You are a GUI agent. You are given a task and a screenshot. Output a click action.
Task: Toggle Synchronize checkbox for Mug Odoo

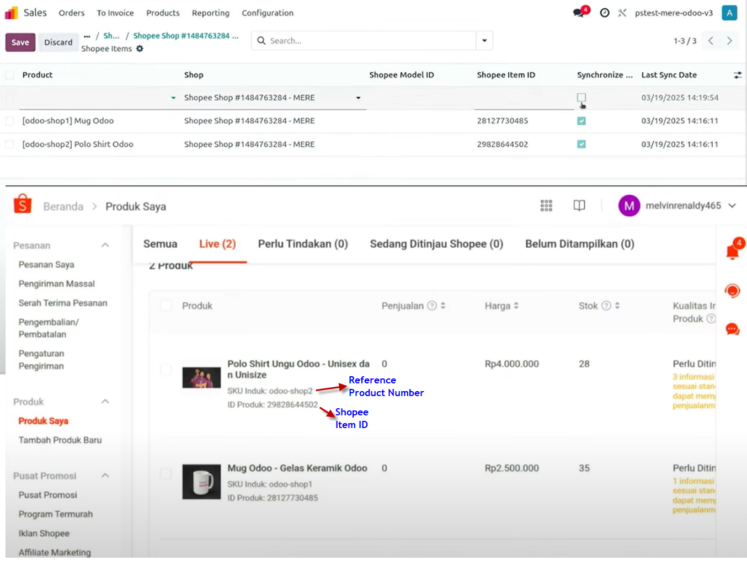click(x=581, y=121)
